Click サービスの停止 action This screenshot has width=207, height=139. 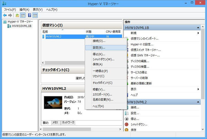[x=139, y=72]
